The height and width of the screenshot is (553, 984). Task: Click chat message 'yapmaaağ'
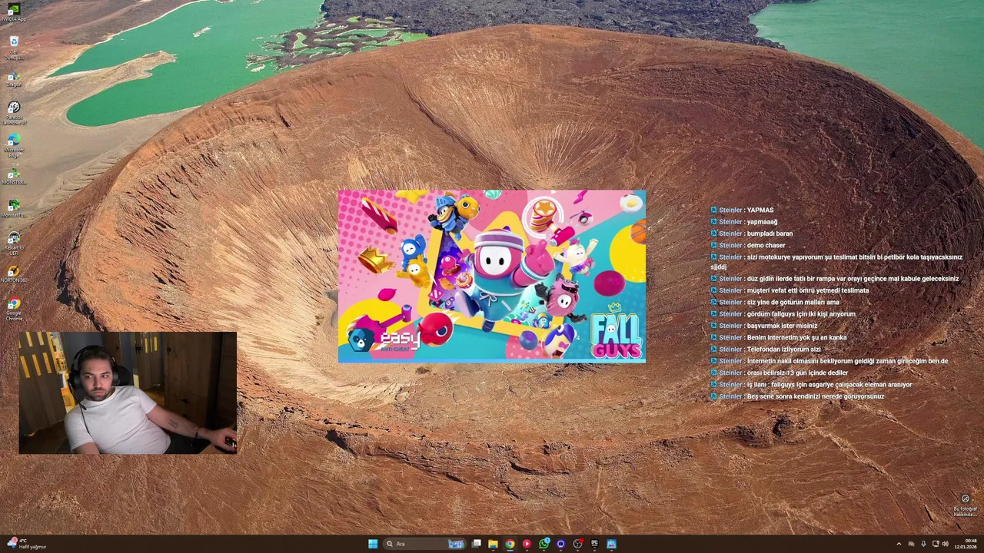coord(762,222)
